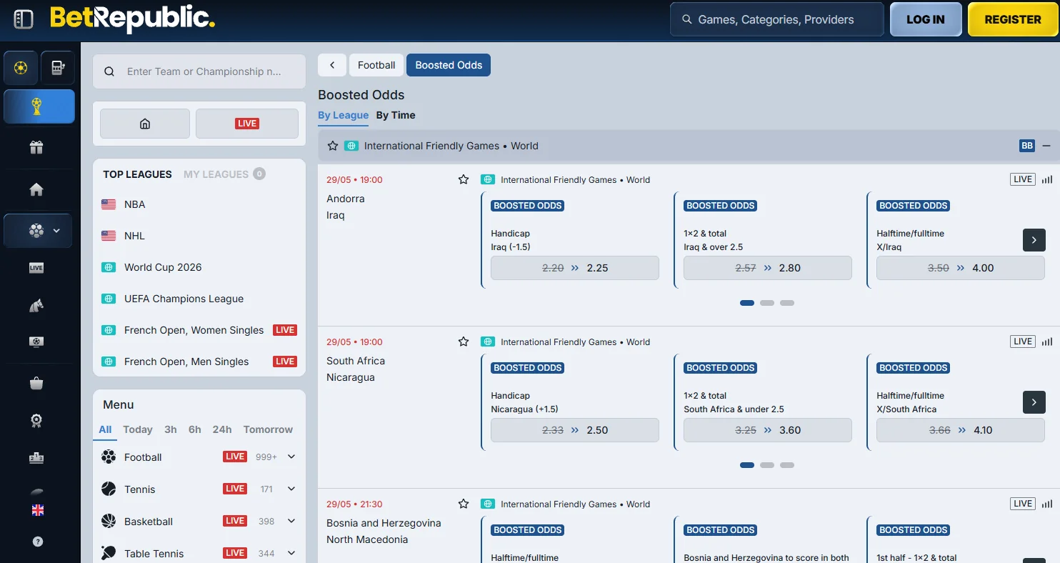Expand the Basketball sport list
This screenshot has width=1060, height=563.
[291, 521]
